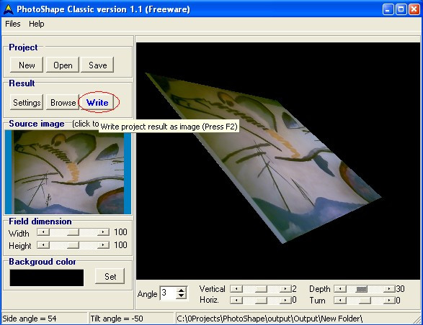Image resolution: width=423 pixels, height=325 pixels.
Task: Click the 3D preview canvas image
Action: pyautogui.click(x=278, y=161)
